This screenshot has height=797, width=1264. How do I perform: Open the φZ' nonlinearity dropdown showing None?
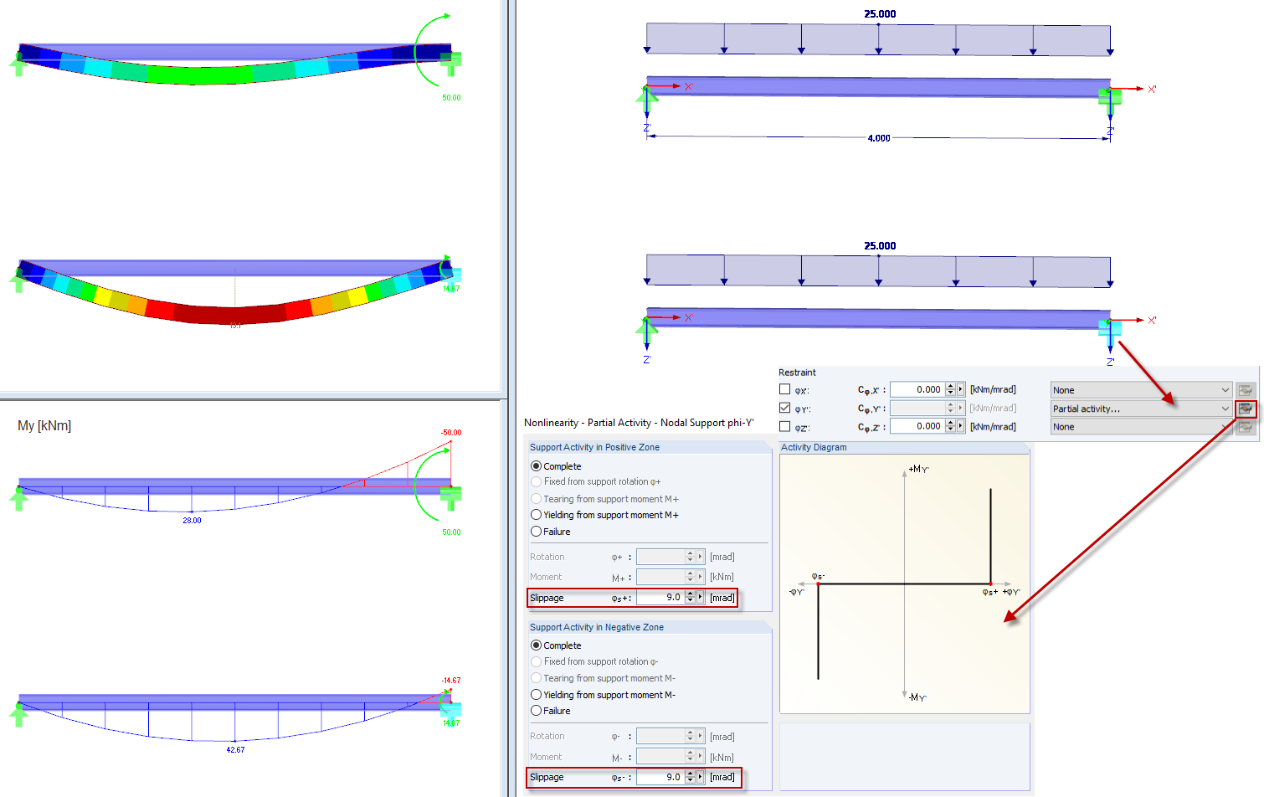1142,427
